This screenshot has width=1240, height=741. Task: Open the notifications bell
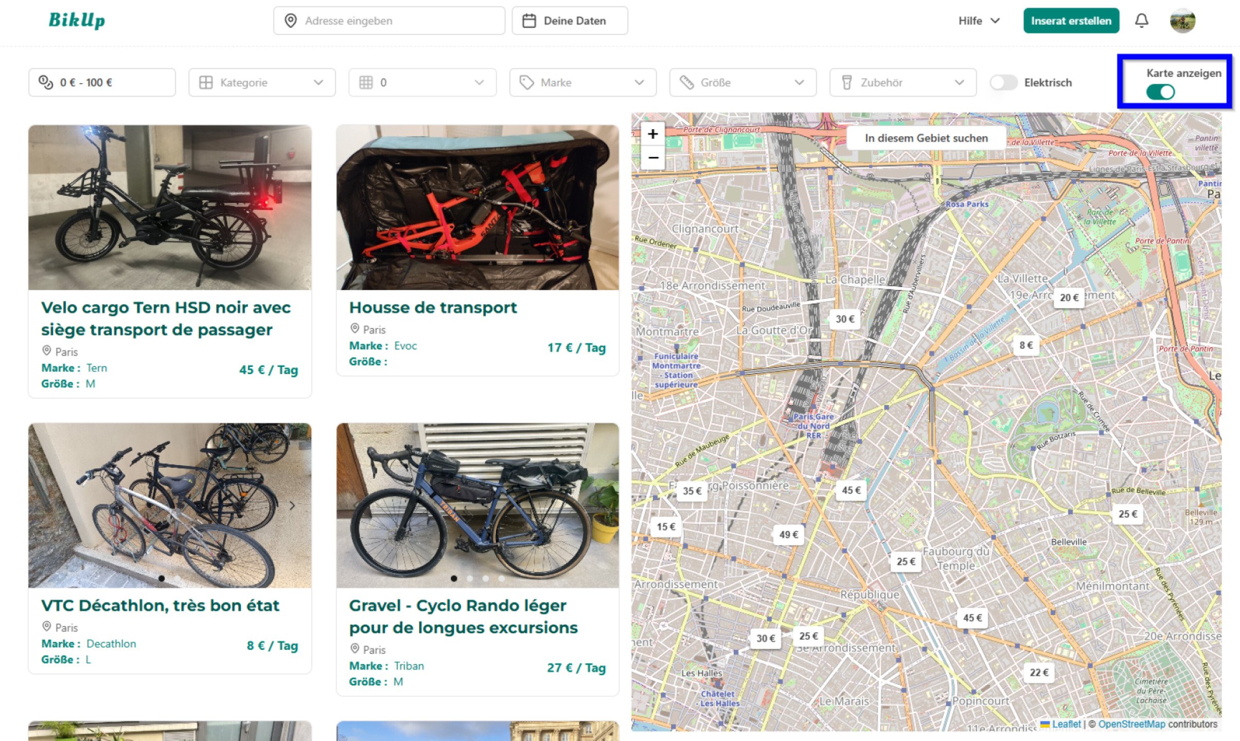[x=1142, y=21]
